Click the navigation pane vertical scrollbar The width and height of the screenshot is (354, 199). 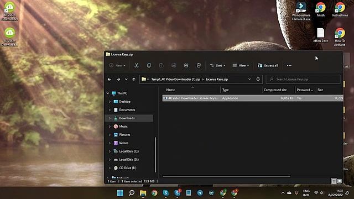coord(155,155)
